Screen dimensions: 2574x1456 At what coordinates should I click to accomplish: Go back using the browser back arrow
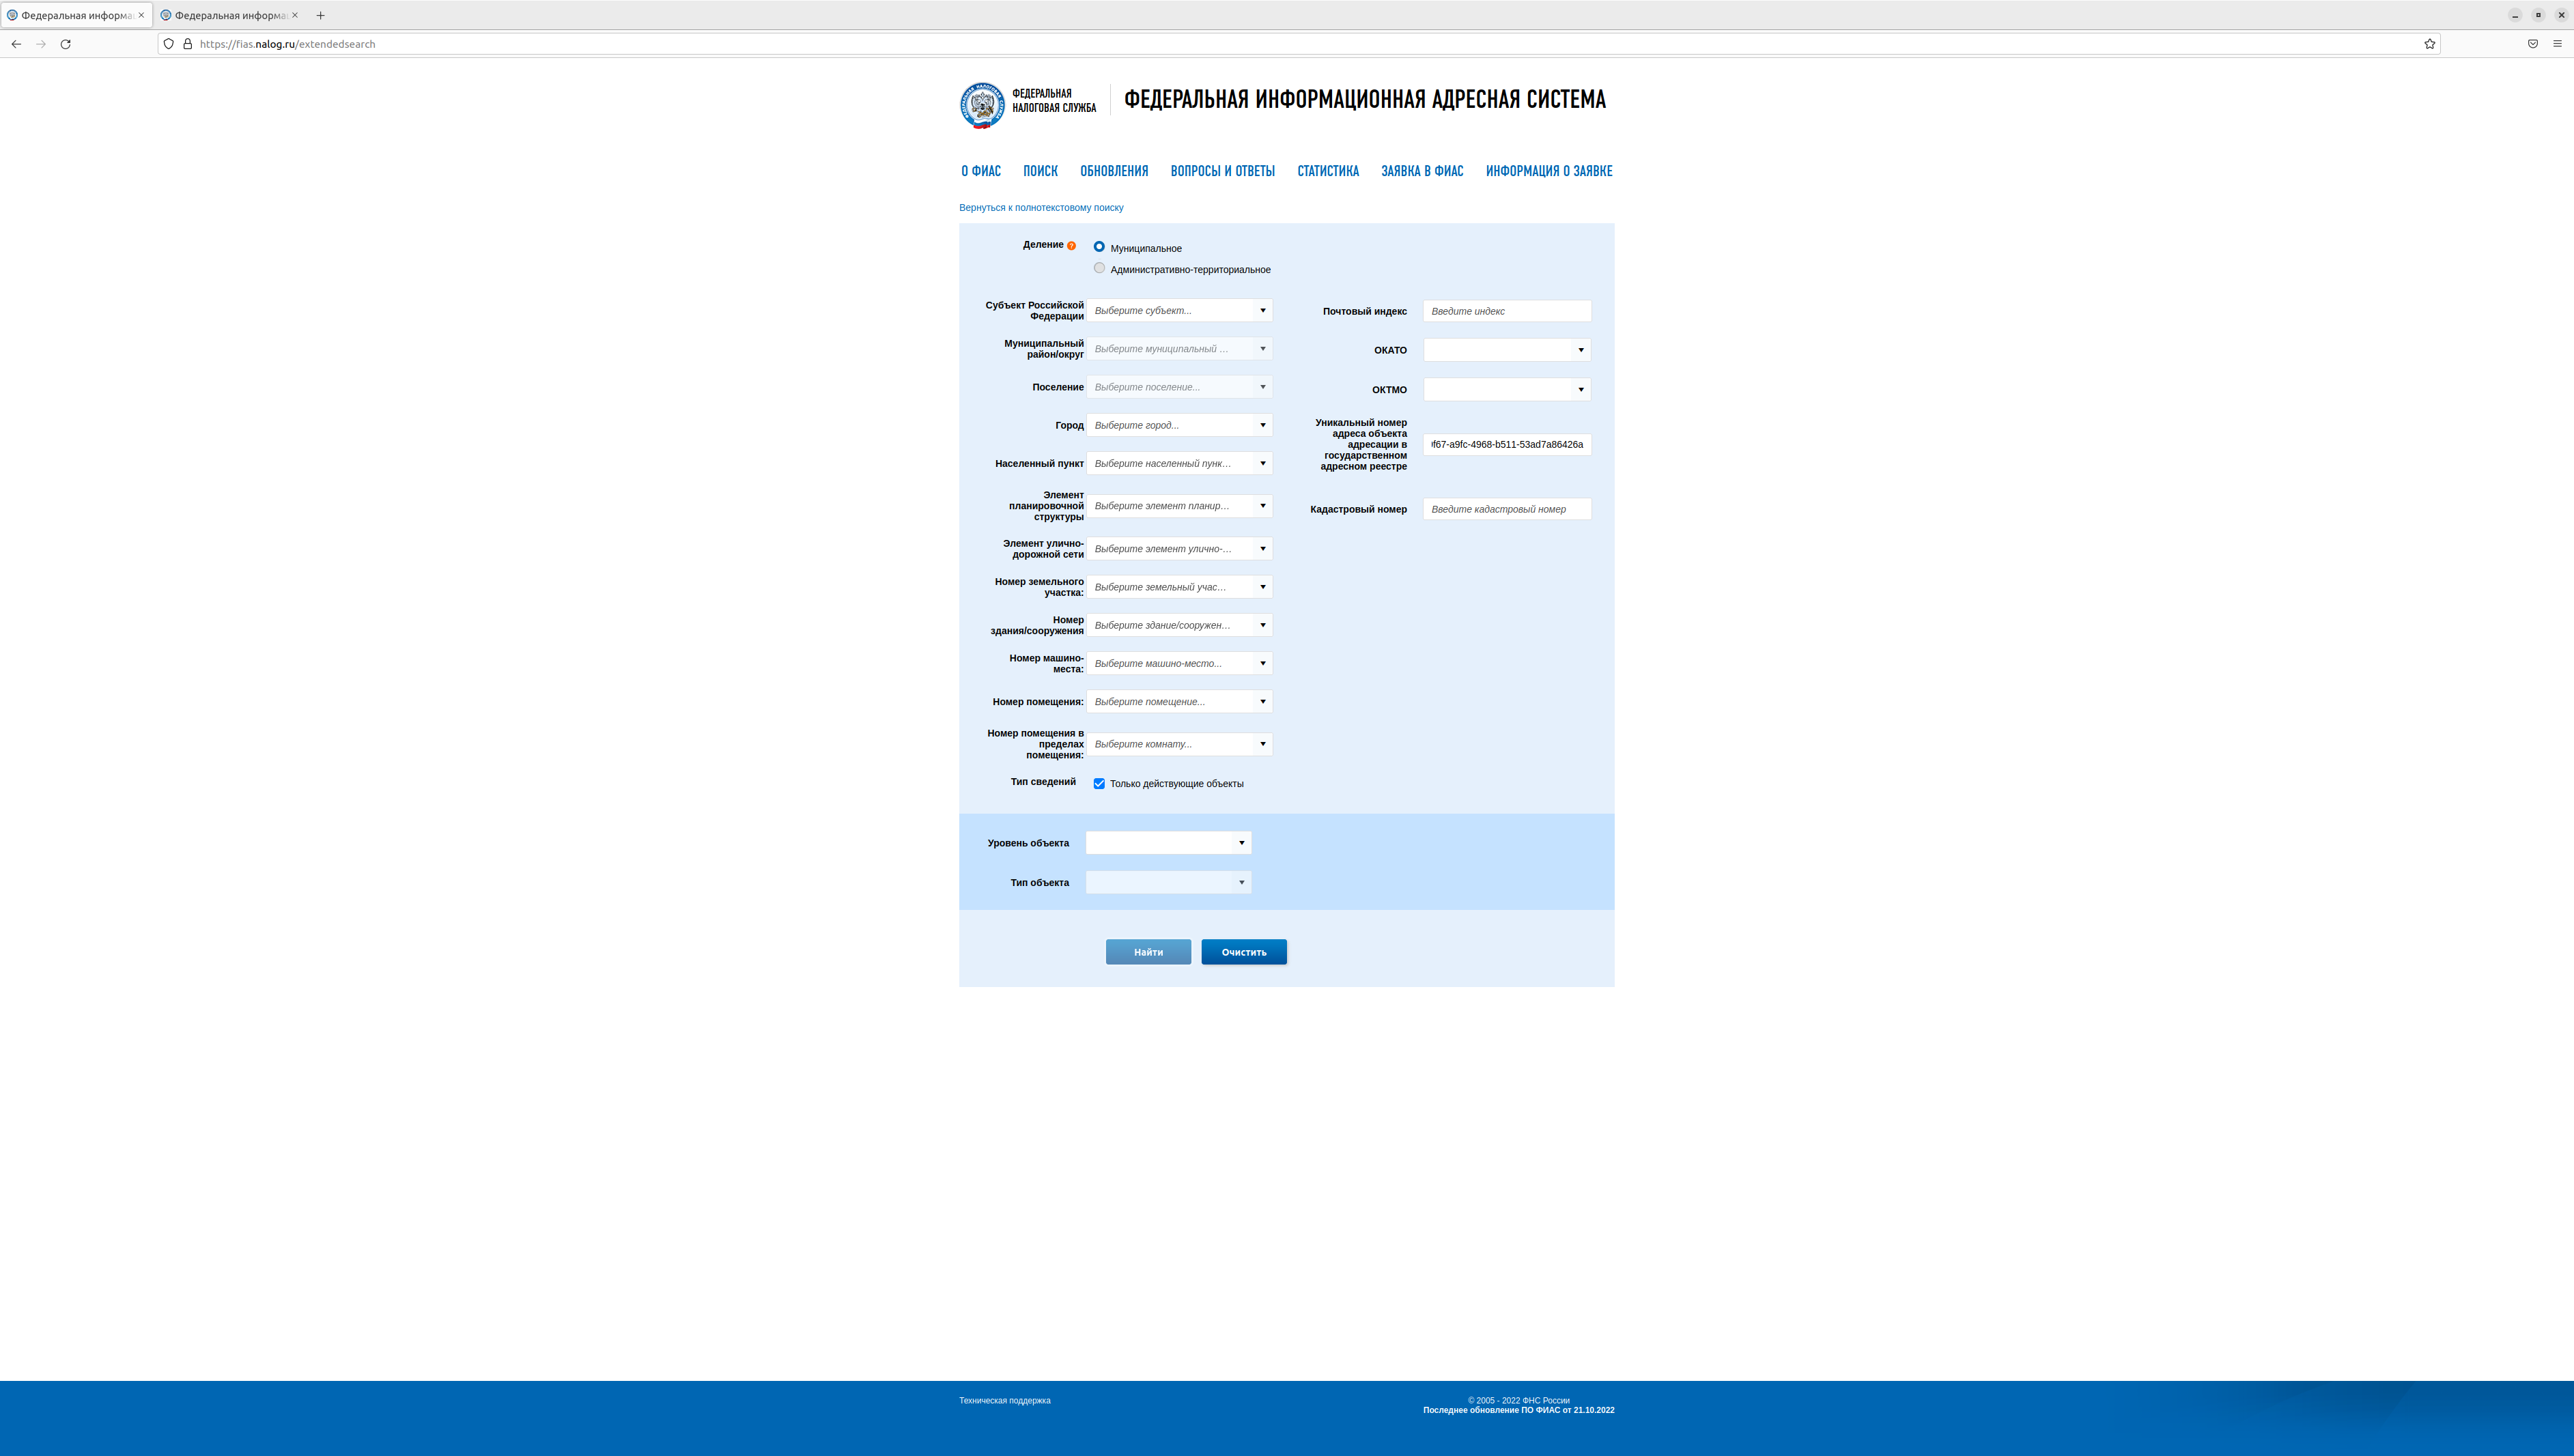tap(16, 44)
